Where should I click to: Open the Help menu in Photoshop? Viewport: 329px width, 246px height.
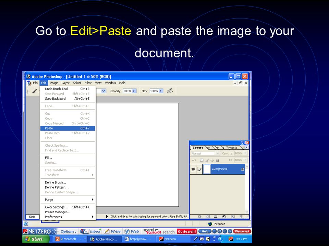[122, 83]
